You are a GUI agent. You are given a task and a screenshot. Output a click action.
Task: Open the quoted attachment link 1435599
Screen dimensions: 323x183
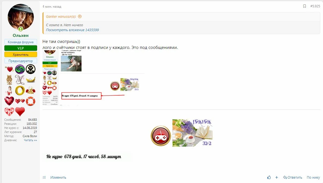point(72,30)
